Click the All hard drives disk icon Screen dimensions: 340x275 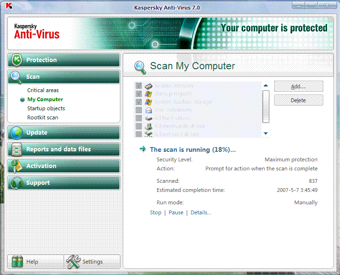tap(149, 118)
